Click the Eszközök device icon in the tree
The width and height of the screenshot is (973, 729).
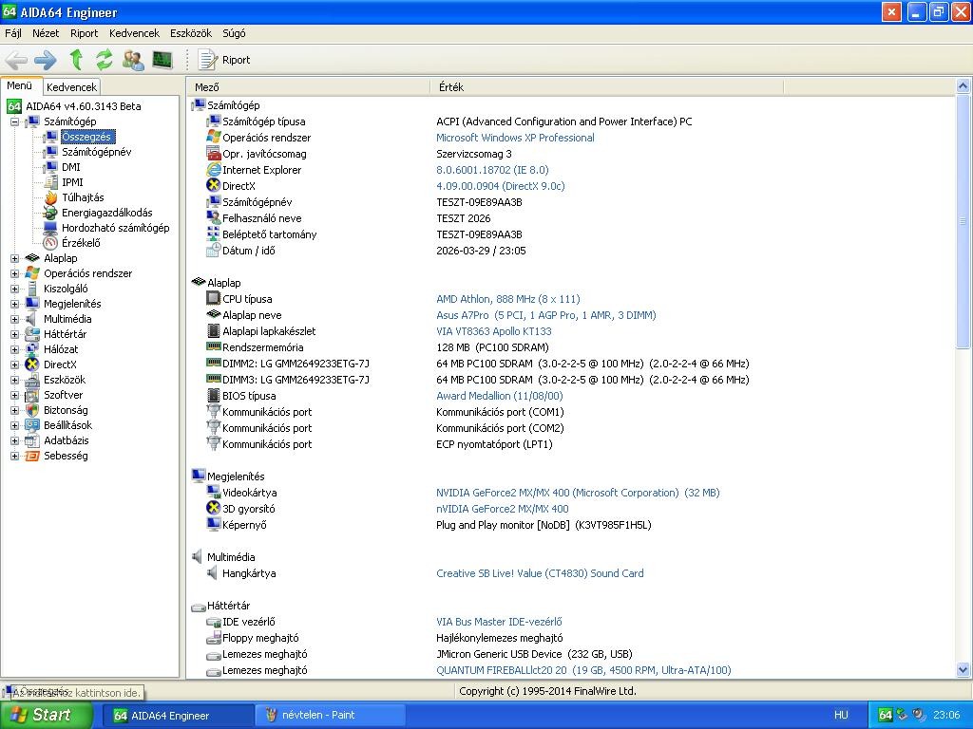32,380
